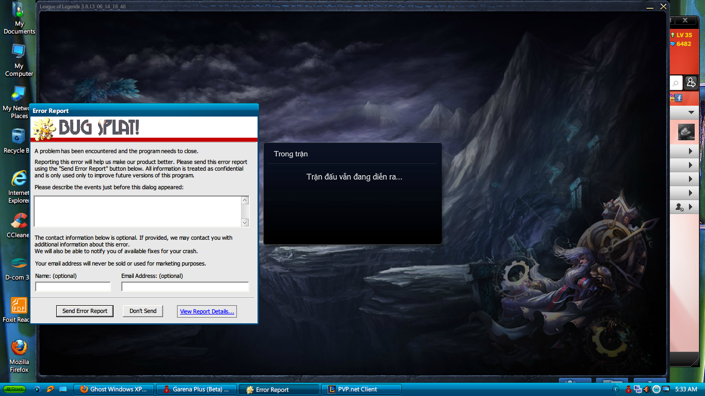Click Garena search magnifier icon
The image size is (705, 396).
pos(676,82)
